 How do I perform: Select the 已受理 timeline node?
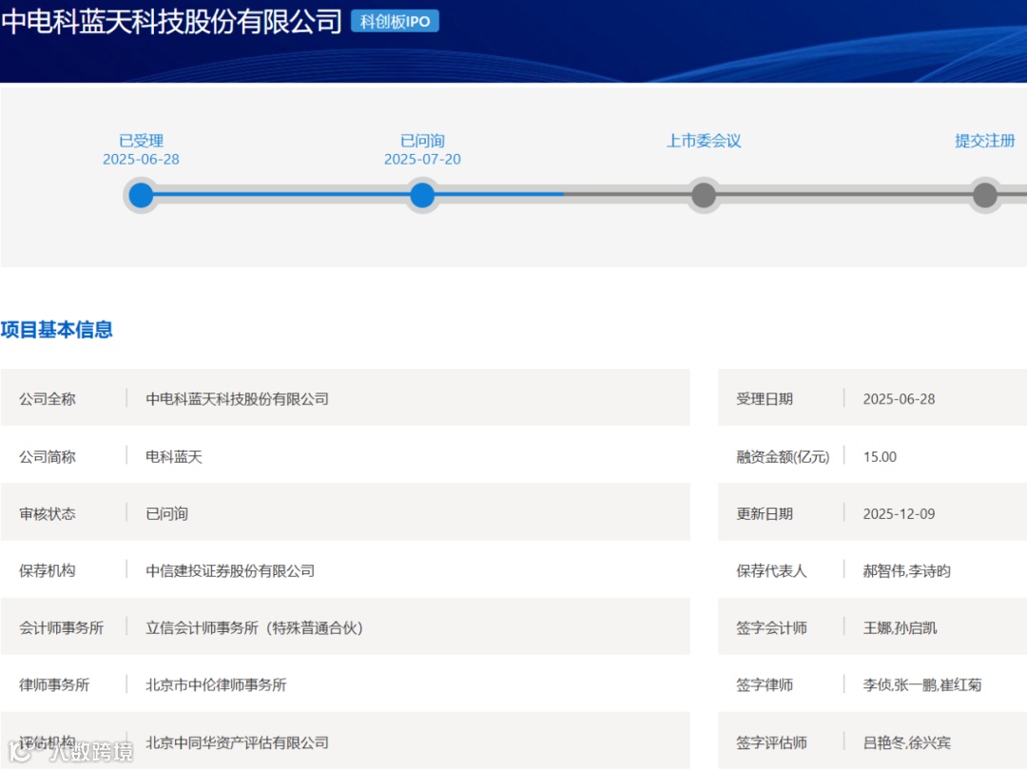(141, 195)
